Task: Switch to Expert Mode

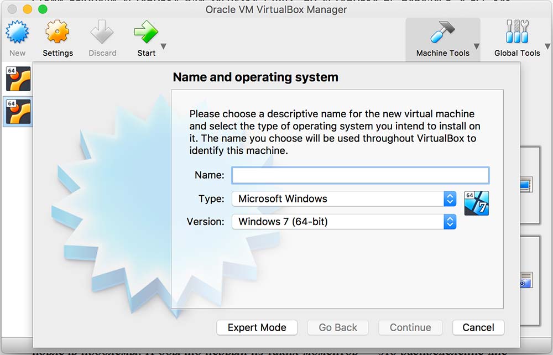Action: click(x=257, y=327)
